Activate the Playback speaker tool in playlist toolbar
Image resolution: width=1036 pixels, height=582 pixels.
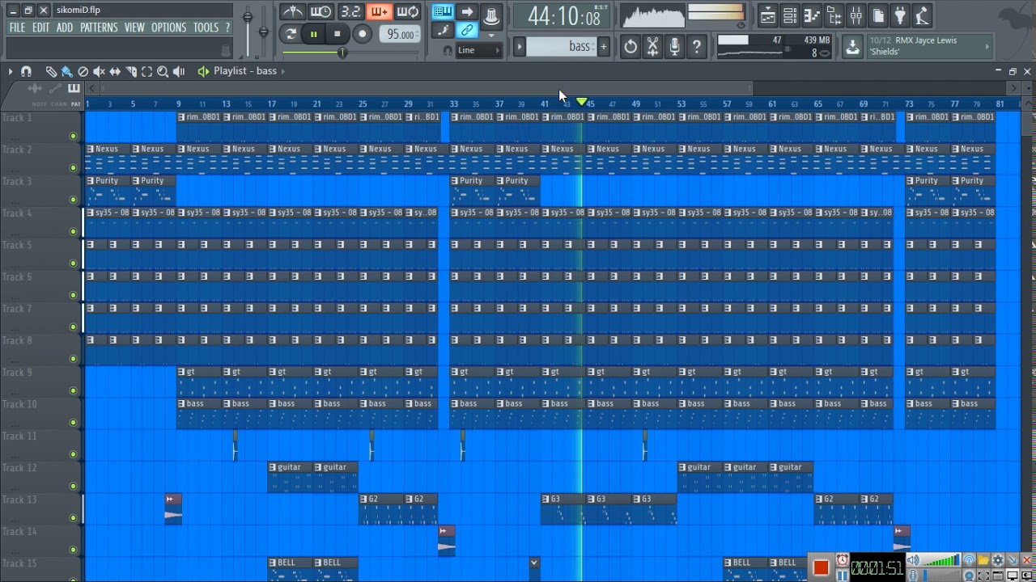[x=179, y=71]
